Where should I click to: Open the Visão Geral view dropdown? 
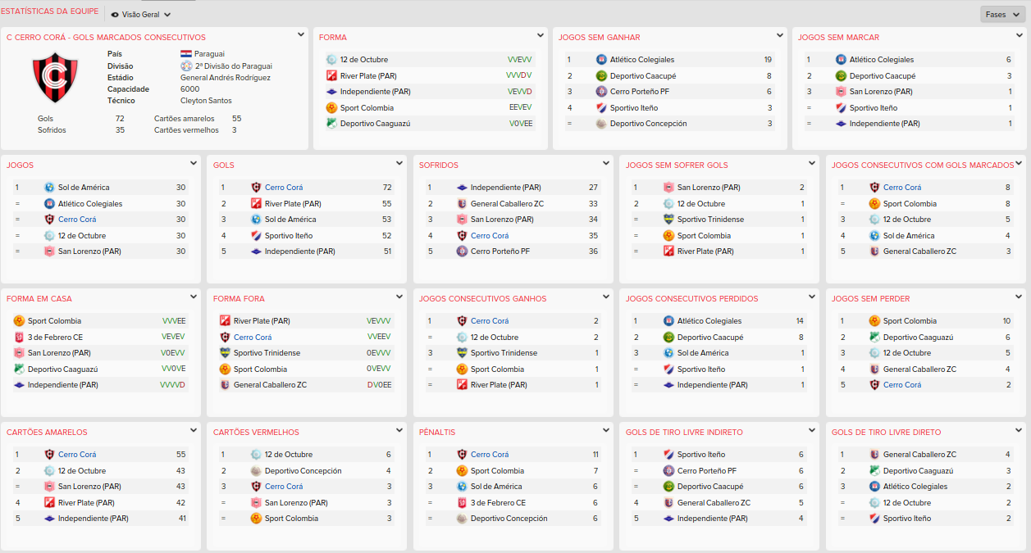point(140,15)
